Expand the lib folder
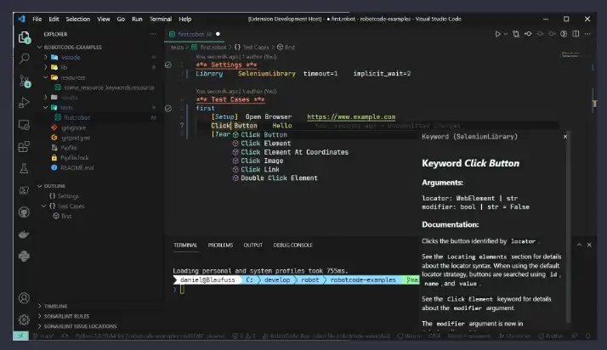This screenshot has width=607, height=350. point(46,67)
